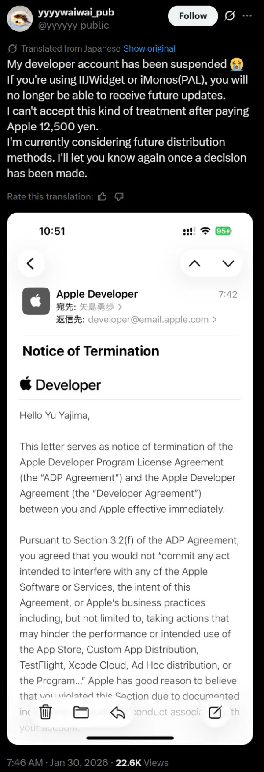Tap the compose new message icon
Image resolution: width=264 pixels, height=772 pixels.
point(215,712)
